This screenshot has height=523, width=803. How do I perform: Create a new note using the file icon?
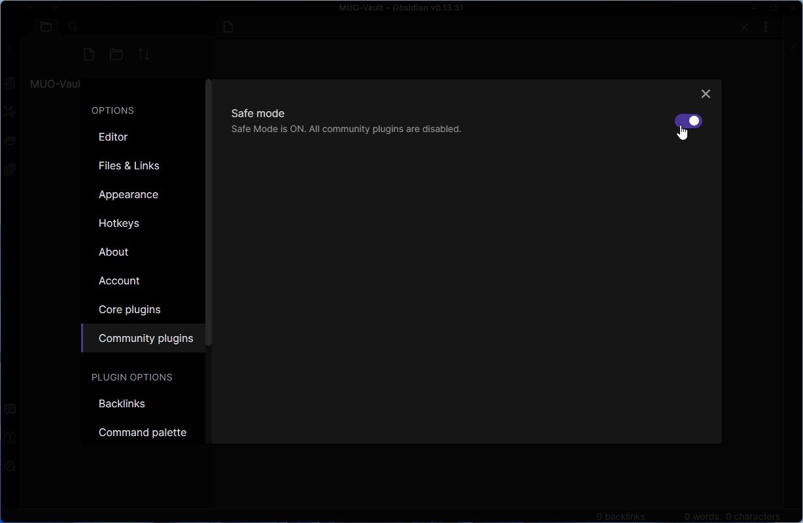tap(88, 54)
